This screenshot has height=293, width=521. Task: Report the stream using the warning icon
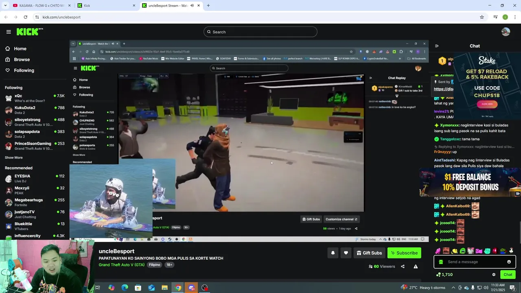tap(416, 267)
